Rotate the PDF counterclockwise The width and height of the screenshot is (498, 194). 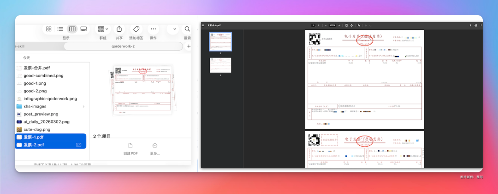(x=351, y=25)
